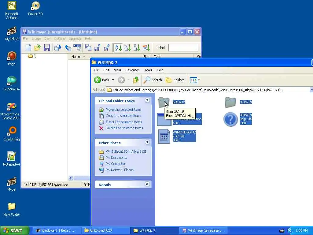
Task: Open View menu in W31SDK-7 window
Action: tap(117, 70)
